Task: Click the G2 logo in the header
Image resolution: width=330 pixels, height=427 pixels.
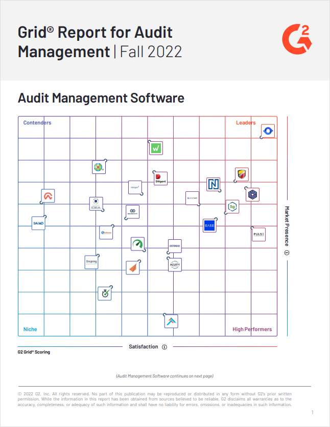Action: 297,39
